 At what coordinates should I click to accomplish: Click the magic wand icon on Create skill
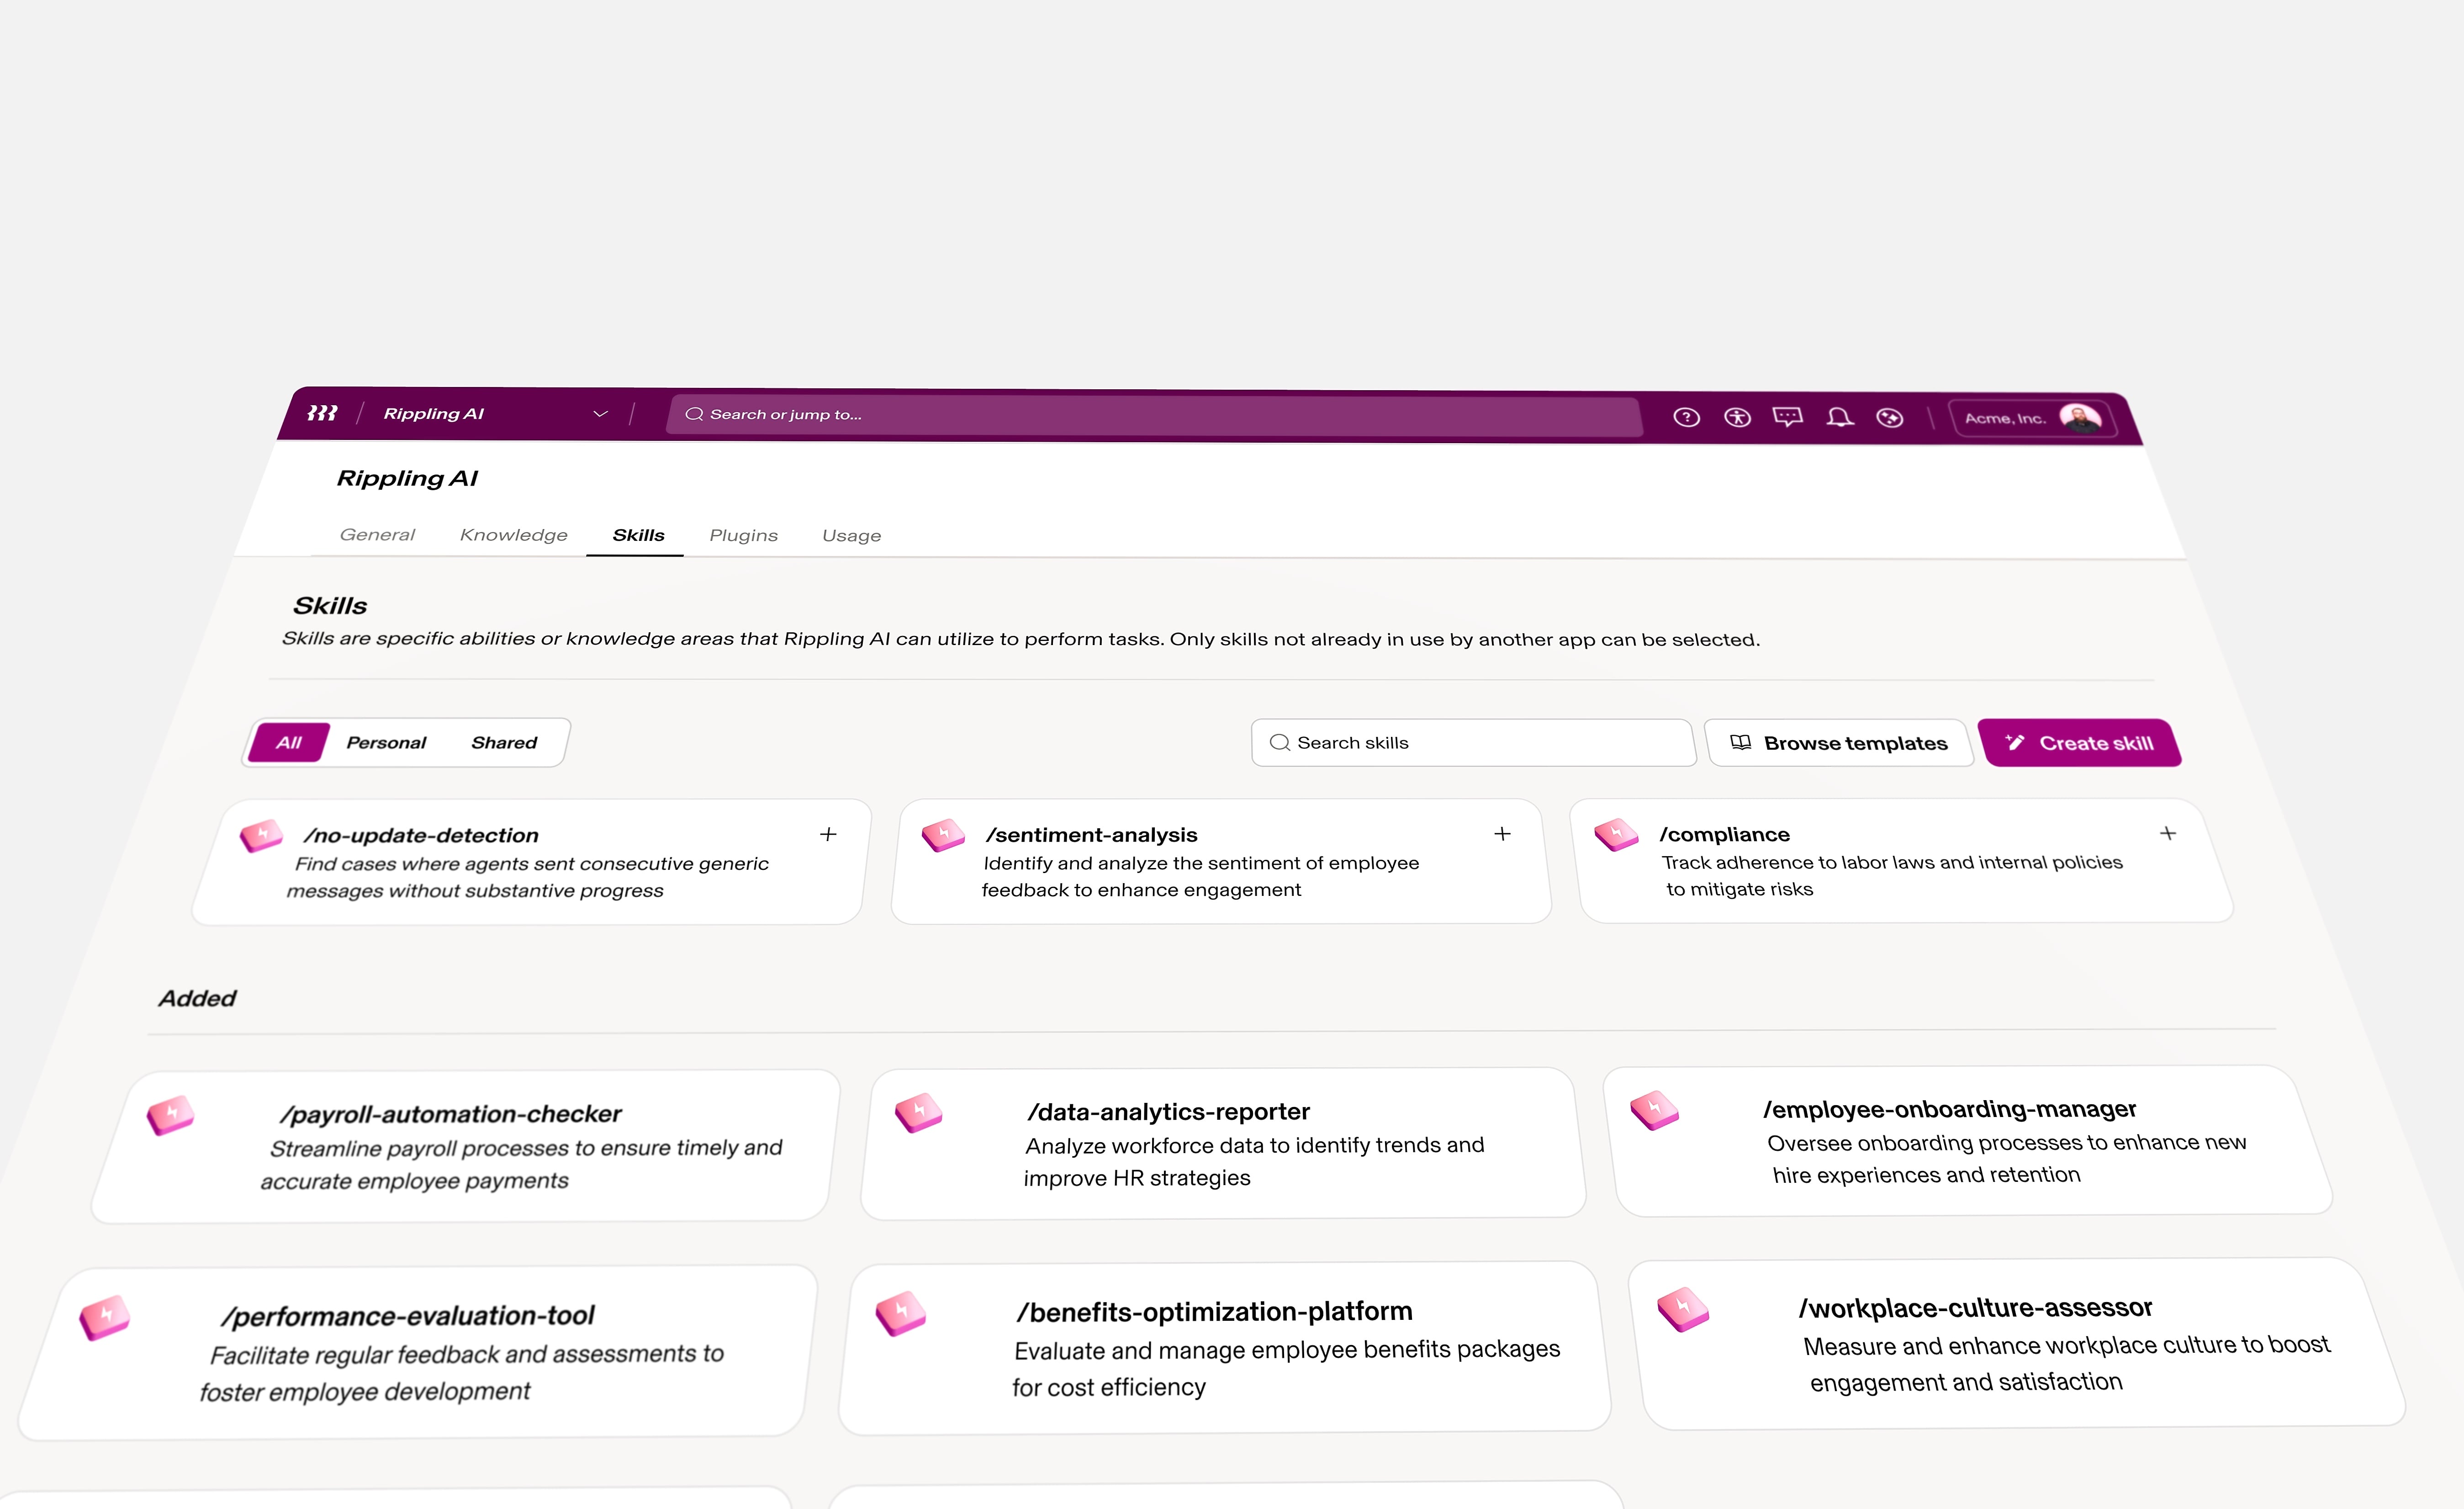(2014, 742)
